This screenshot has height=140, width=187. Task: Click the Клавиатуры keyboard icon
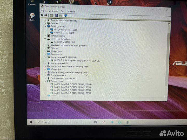tap(48, 51)
